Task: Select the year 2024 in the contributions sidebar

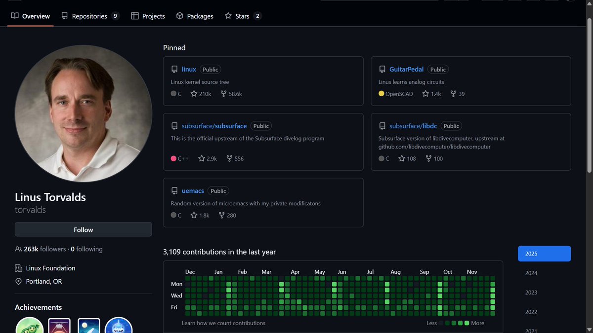Action: pyautogui.click(x=531, y=273)
